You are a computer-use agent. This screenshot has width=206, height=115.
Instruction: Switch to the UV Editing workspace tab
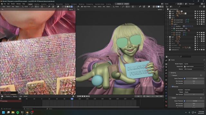coord(51,4)
